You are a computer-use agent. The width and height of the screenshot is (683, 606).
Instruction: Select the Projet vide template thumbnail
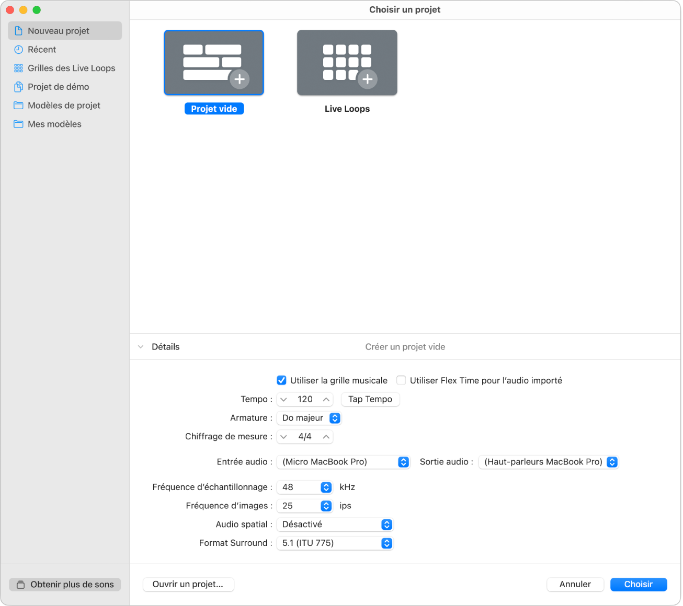(x=214, y=63)
